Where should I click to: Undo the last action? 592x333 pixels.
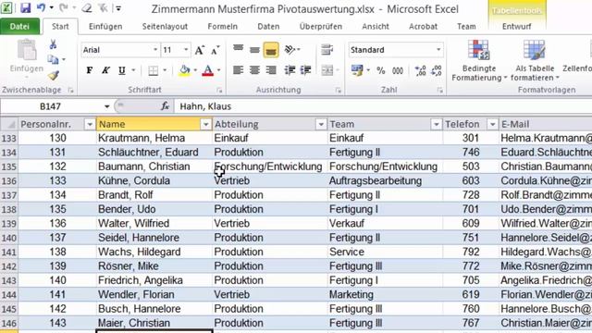41,8
